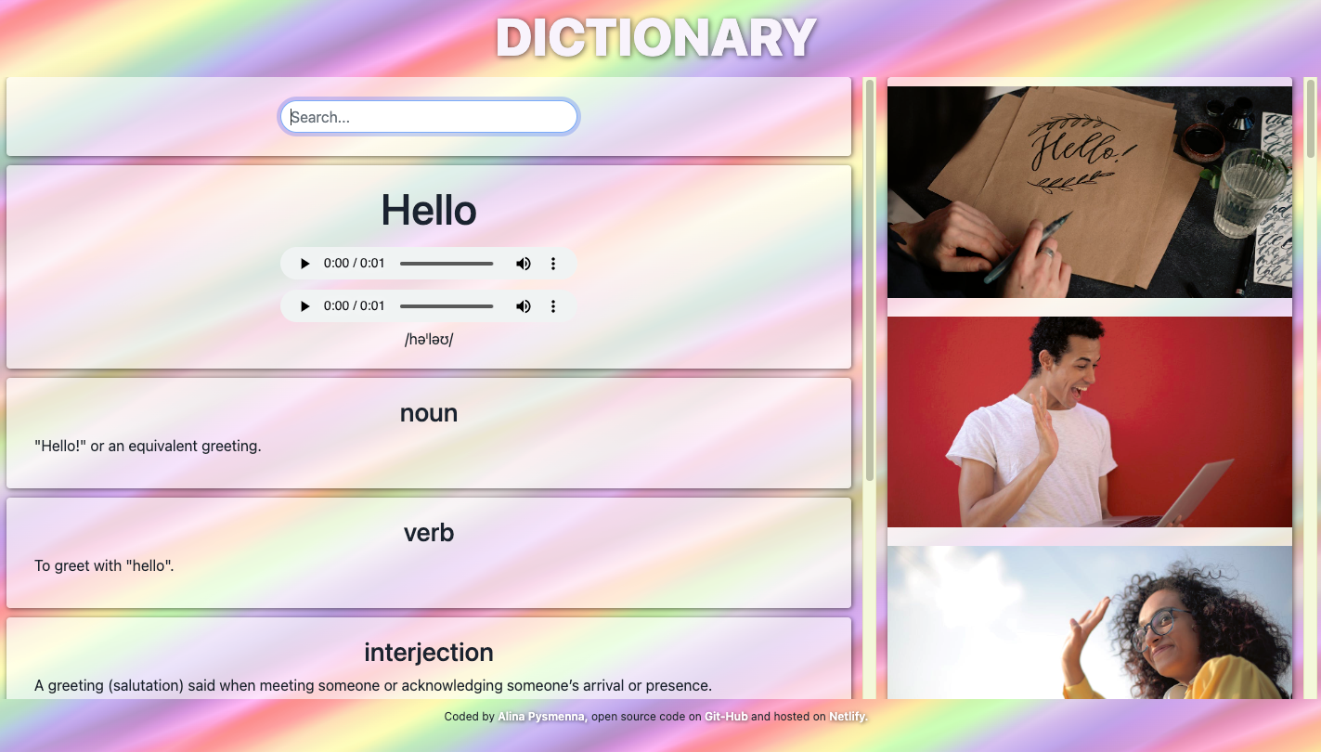Click the phonetic text /həˈləʊ/
The image size is (1321, 752).
(x=429, y=340)
